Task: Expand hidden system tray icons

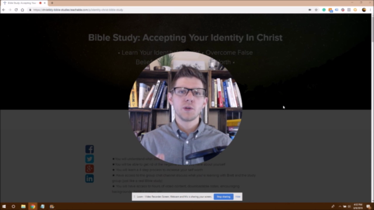Action: click(340, 206)
